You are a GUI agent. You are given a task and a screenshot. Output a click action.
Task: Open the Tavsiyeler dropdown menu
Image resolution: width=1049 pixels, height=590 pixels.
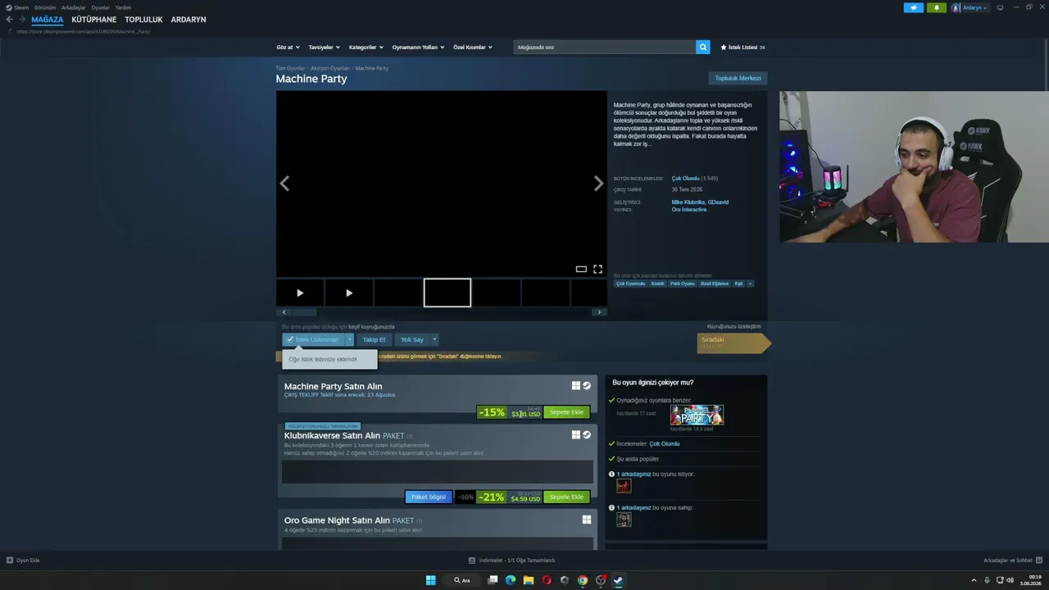point(324,48)
